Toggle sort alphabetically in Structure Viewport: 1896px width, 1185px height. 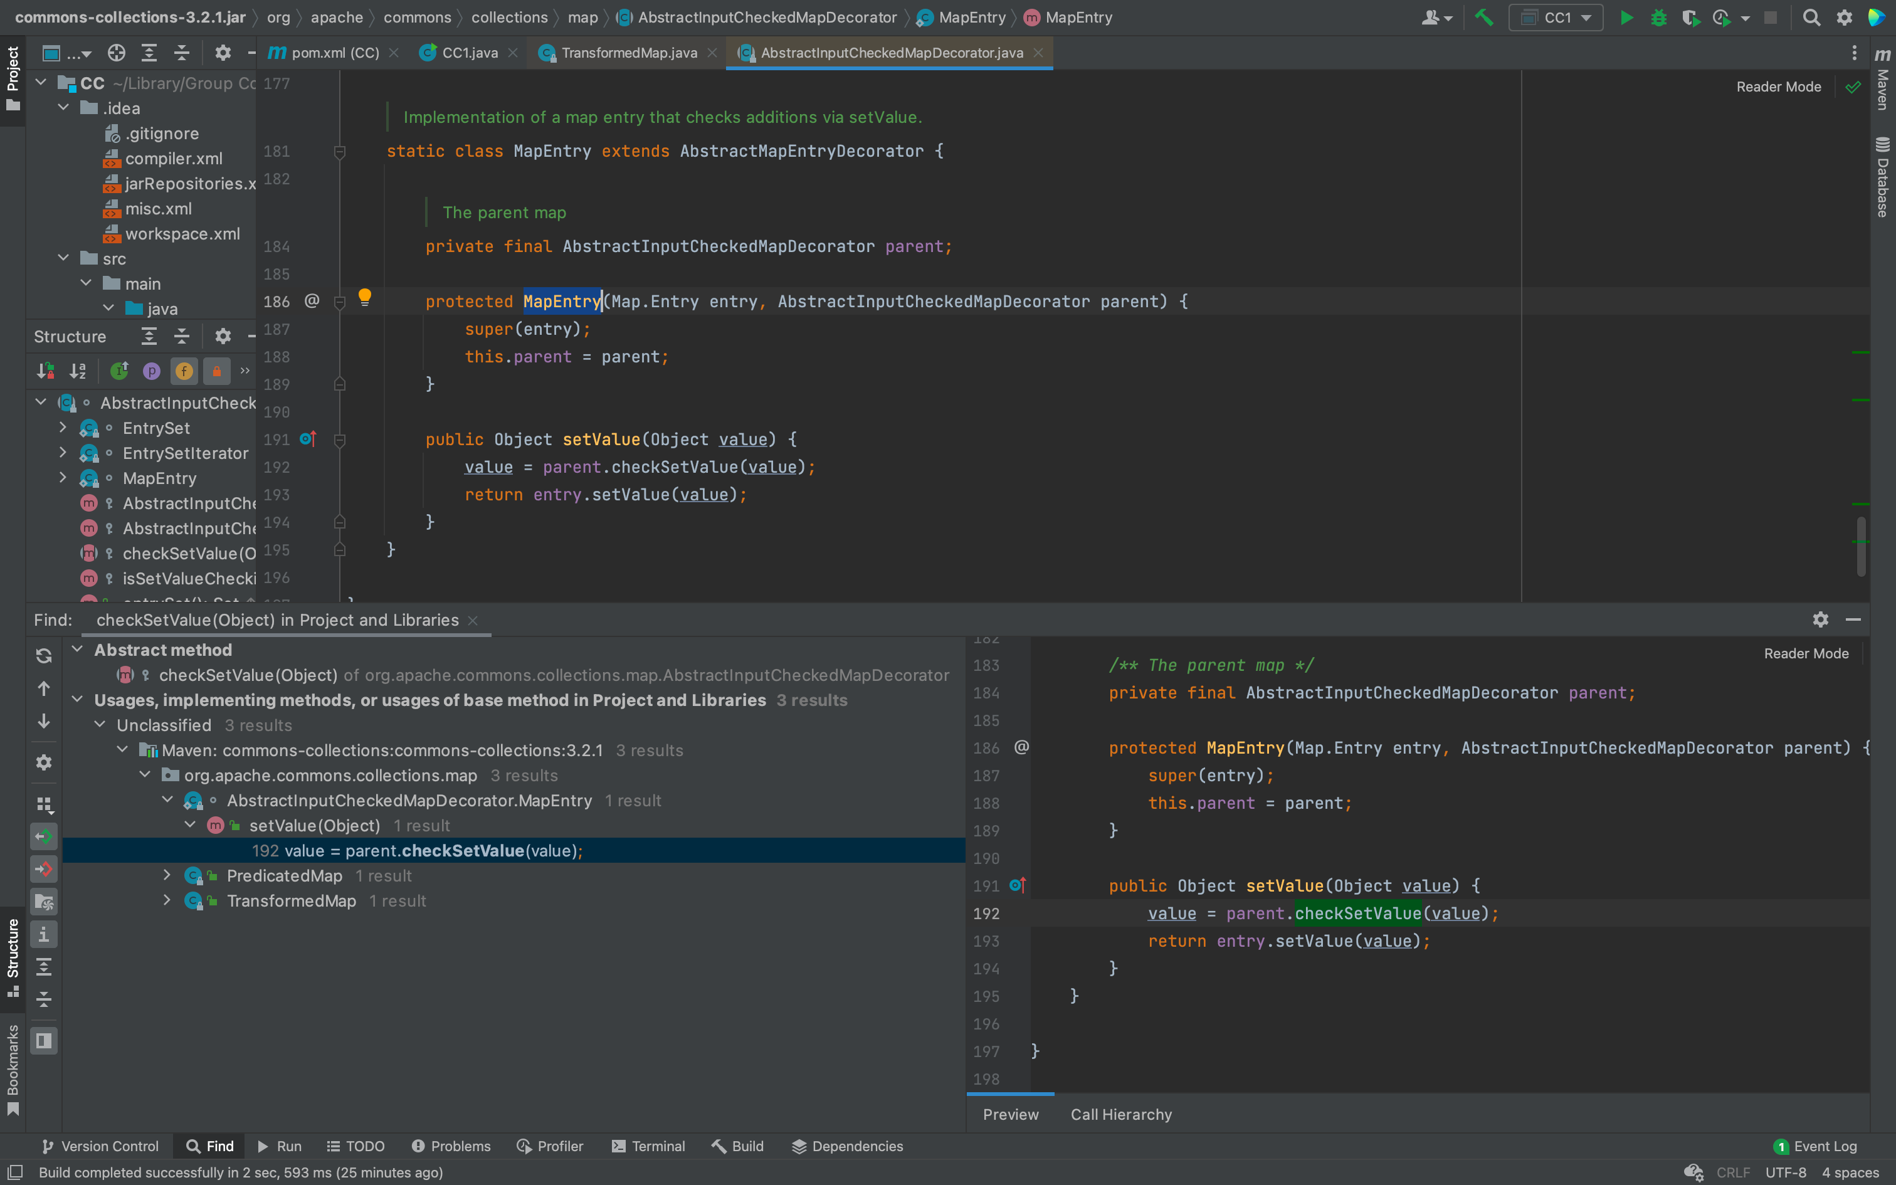click(x=78, y=371)
